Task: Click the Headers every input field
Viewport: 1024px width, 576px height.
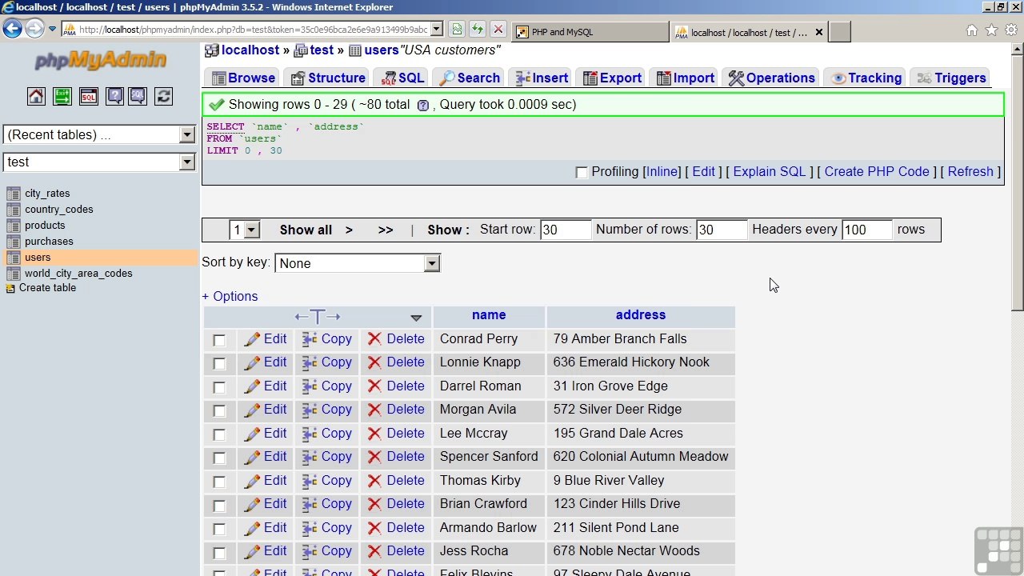Action: click(x=867, y=230)
